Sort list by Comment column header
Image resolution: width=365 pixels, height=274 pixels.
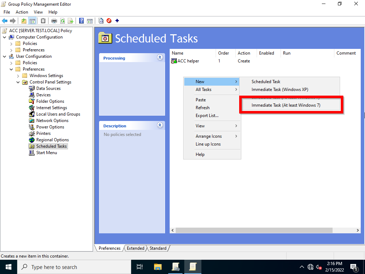[x=347, y=53]
